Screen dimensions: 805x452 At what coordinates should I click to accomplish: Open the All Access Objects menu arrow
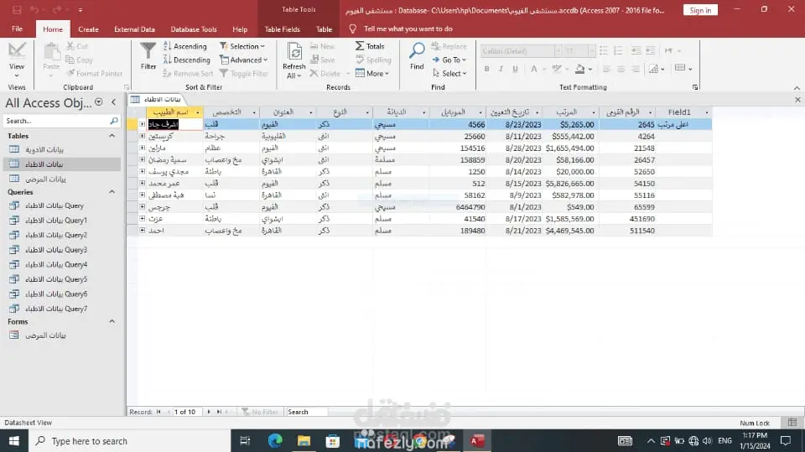tap(99, 102)
